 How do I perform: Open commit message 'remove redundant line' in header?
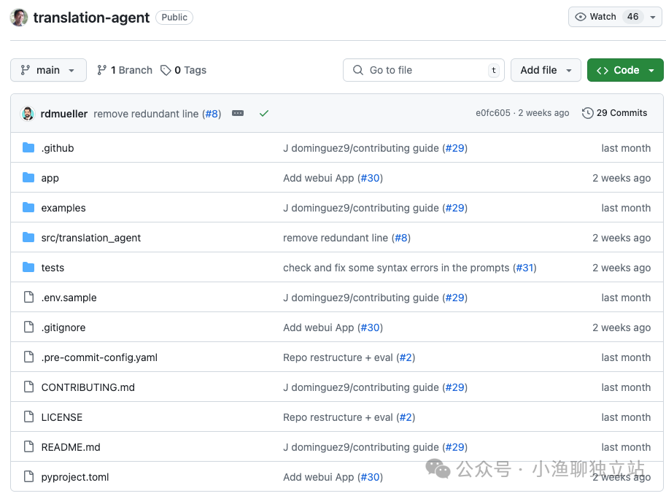click(x=146, y=114)
